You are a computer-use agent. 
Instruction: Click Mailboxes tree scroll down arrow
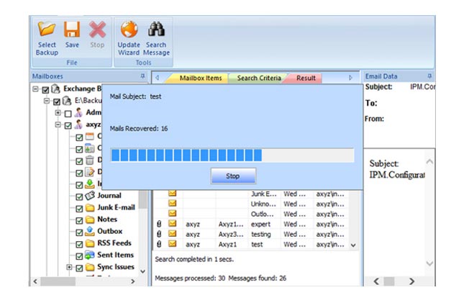point(142,271)
